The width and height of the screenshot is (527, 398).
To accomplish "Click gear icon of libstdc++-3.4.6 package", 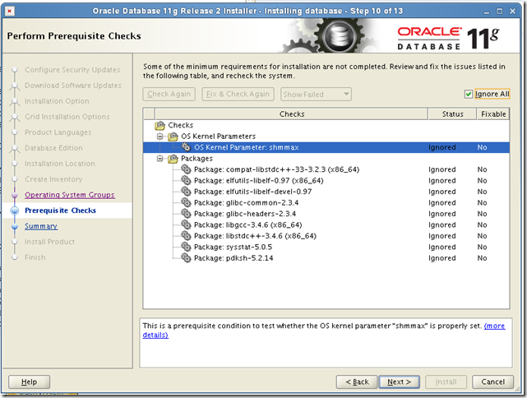I will coord(186,236).
